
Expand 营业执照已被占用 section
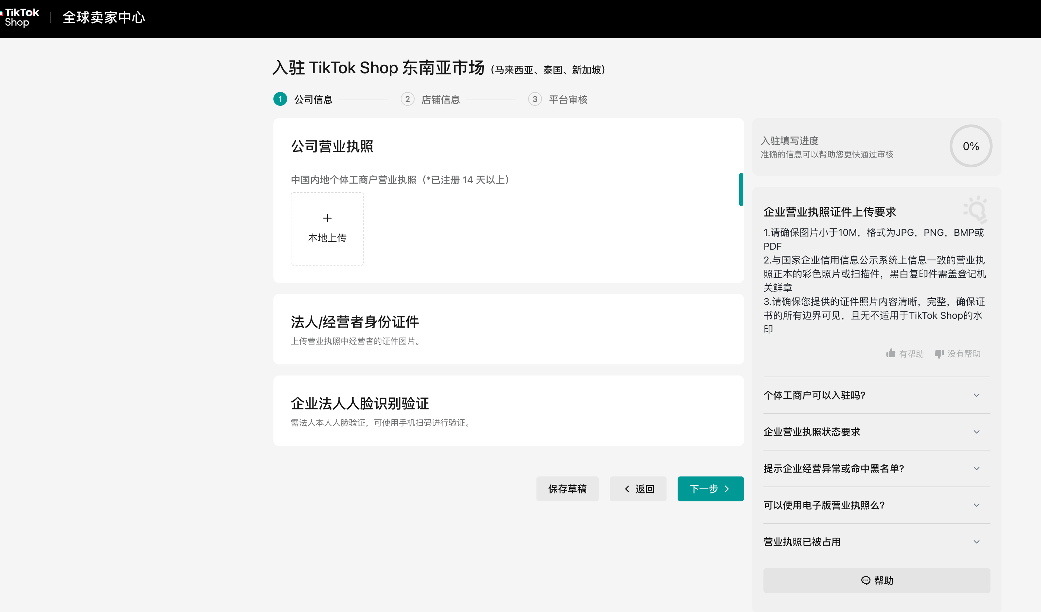pyautogui.click(x=877, y=542)
